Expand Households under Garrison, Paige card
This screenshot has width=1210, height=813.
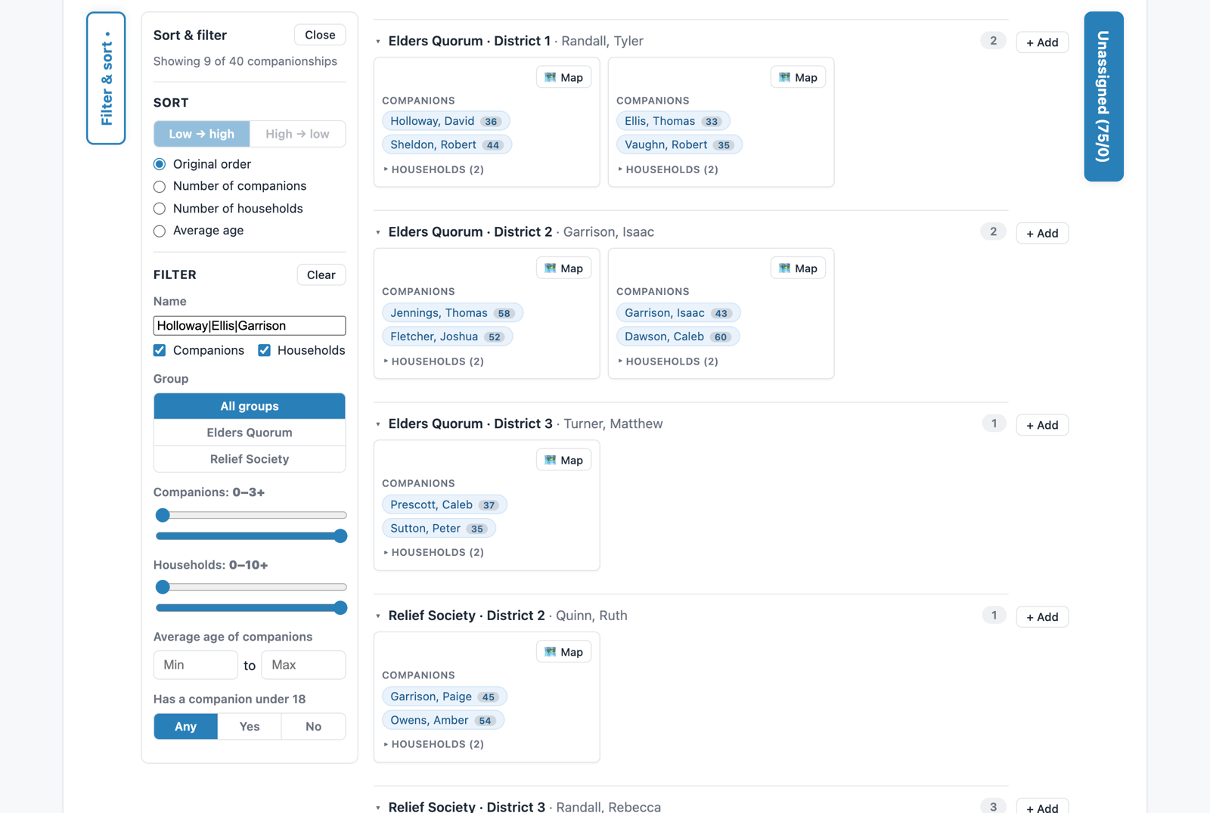click(x=433, y=744)
